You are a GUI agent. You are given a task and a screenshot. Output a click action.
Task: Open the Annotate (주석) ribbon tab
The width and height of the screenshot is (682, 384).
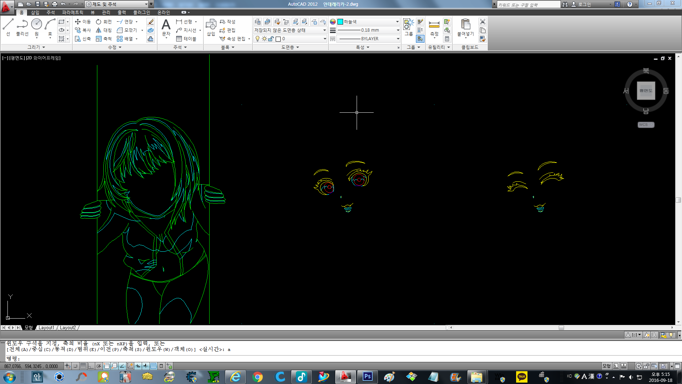tap(51, 12)
